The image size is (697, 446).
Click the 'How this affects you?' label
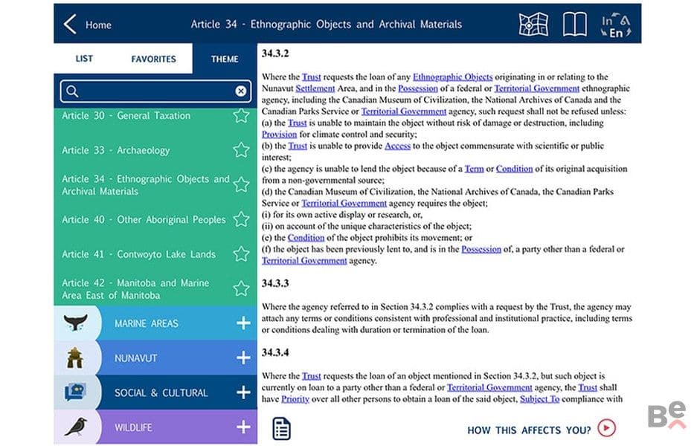(x=529, y=430)
